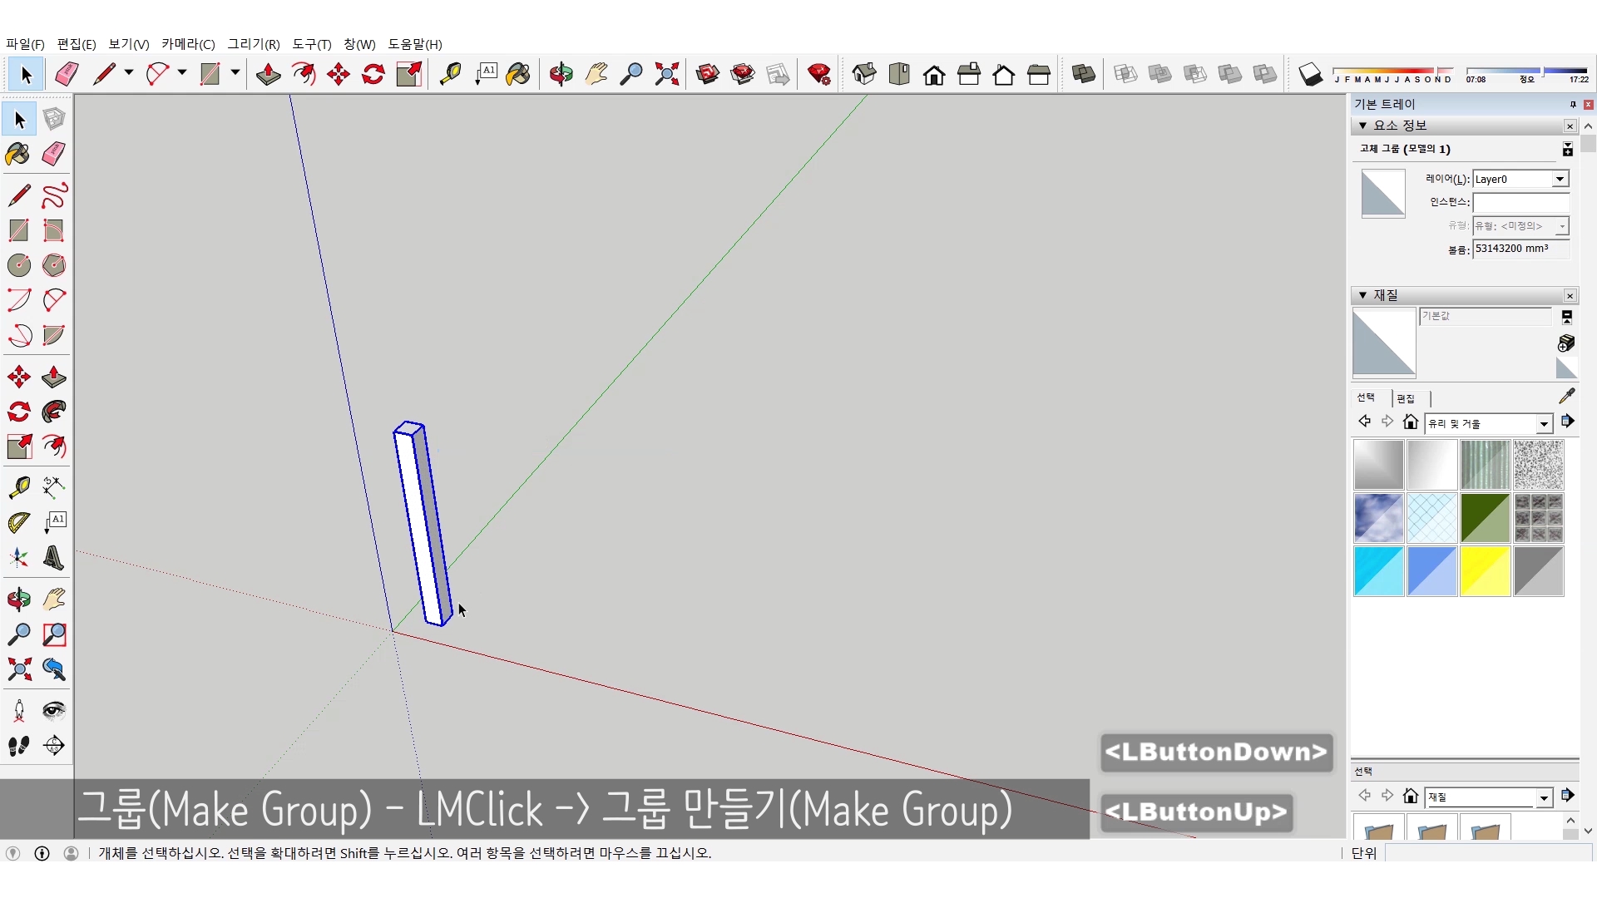Click the Orbit tool in top toolbar
Image resolution: width=1597 pixels, height=898 pixels.
tap(561, 75)
